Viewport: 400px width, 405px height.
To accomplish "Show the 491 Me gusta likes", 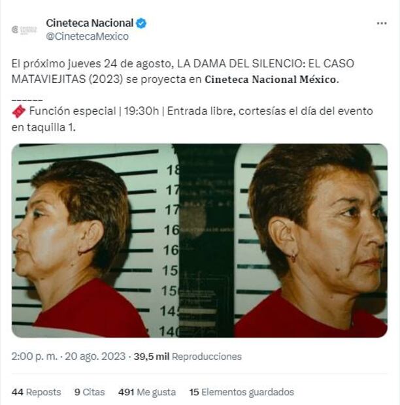I will click(147, 392).
